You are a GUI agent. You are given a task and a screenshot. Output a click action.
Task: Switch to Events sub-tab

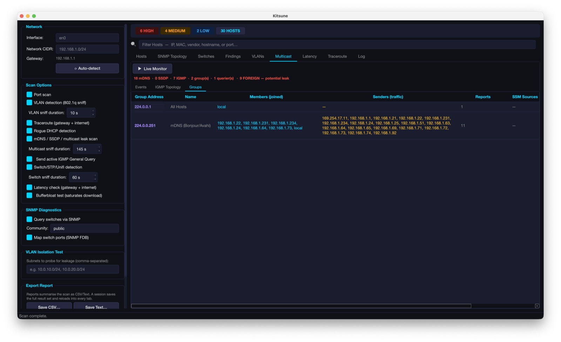tap(141, 87)
